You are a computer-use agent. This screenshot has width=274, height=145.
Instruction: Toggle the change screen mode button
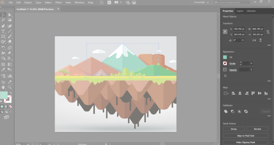[x=6, y=118]
